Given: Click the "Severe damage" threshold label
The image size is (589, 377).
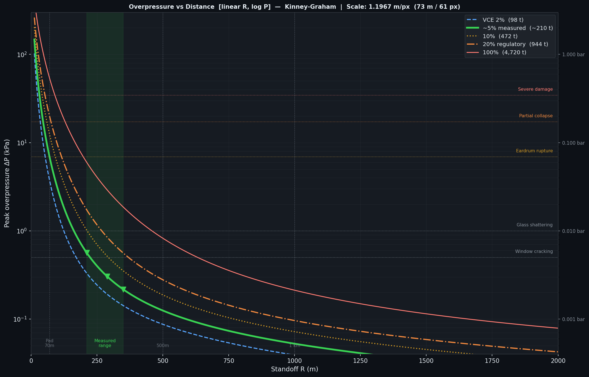Looking at the screenshot, I should point(535,89).
